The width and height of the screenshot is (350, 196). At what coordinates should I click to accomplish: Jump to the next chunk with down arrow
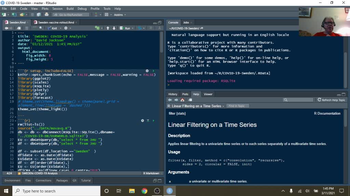tap(114, 28)
